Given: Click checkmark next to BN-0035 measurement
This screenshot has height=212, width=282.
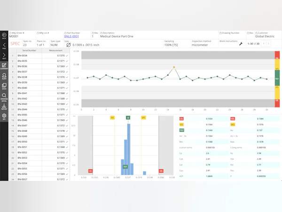Looking at the screenshot, I should tap(67, 61).
